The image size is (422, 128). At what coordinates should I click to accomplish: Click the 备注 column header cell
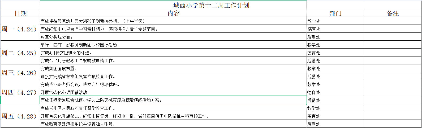393,13
